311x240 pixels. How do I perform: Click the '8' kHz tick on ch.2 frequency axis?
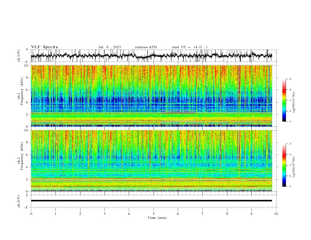click(x=27, y=143)
